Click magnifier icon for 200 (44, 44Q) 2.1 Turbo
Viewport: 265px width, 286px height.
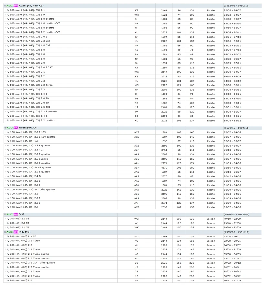(x=8, y=241)
